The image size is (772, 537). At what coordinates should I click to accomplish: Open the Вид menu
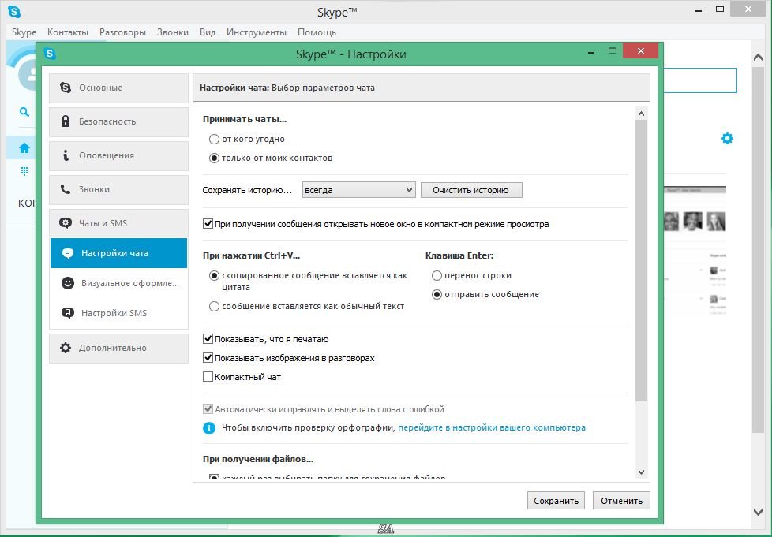(x=208, y=32)
